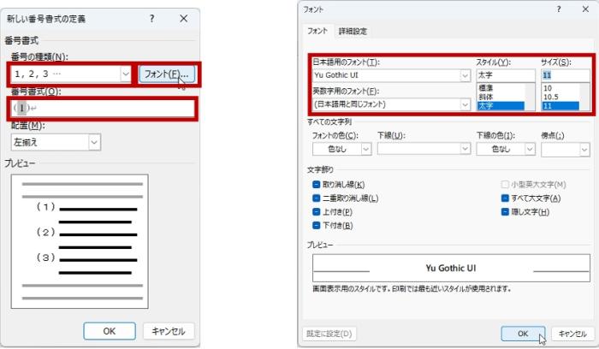Open the 日本語用のフォント dropdown
This screenshot has height=349, width=599.
pos(465,75)
